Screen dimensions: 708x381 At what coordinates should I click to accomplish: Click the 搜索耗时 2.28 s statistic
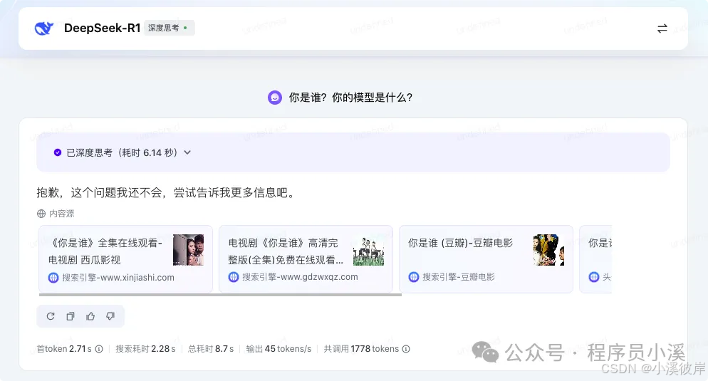pyautogui.click(x=145, y=349)
